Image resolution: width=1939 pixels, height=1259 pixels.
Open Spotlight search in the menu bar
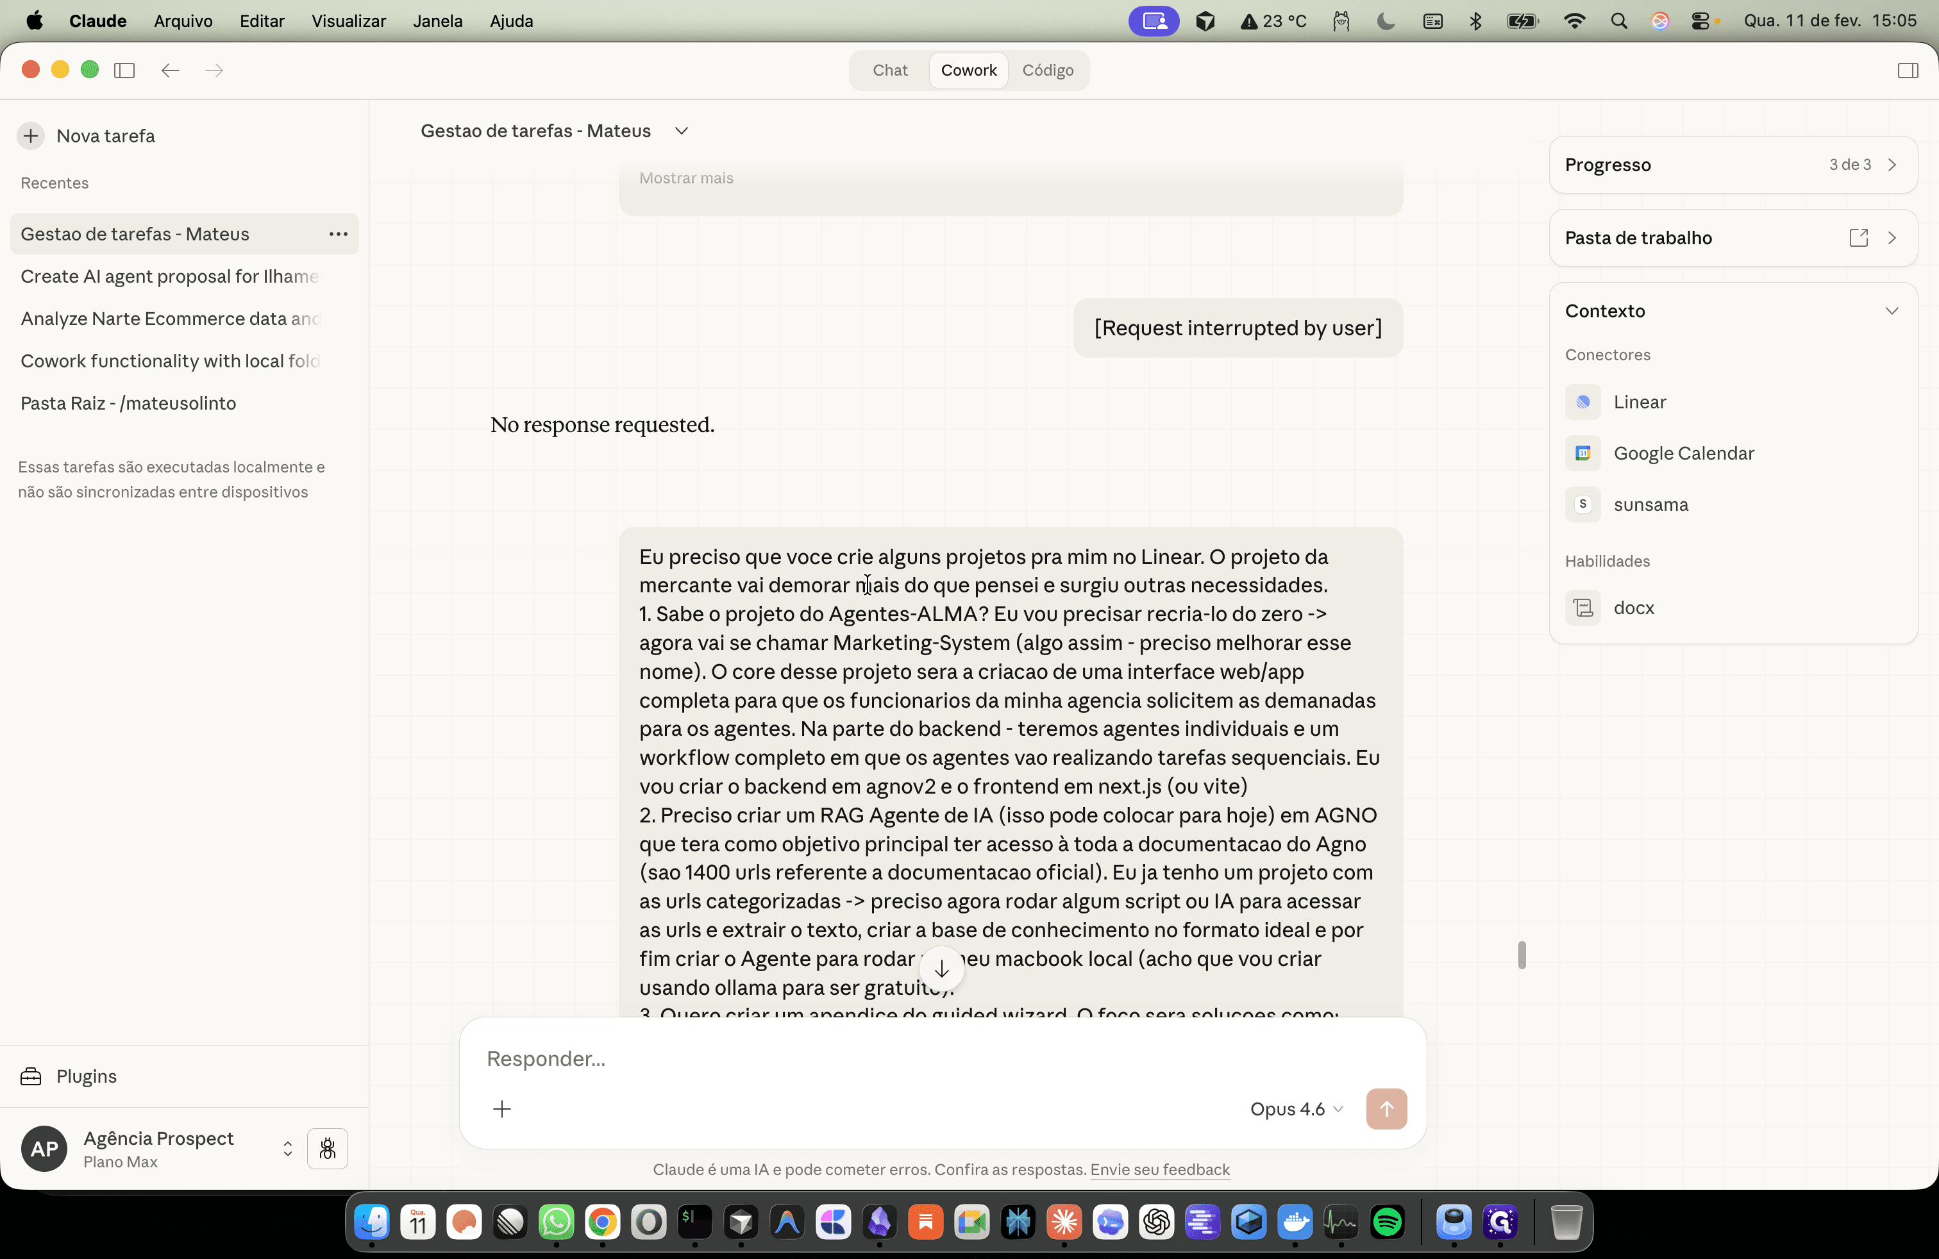(1619, 21)
